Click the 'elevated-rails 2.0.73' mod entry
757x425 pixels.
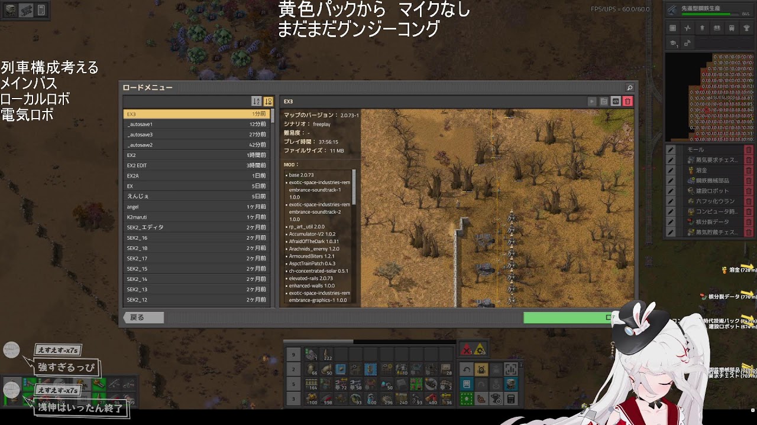310,279
